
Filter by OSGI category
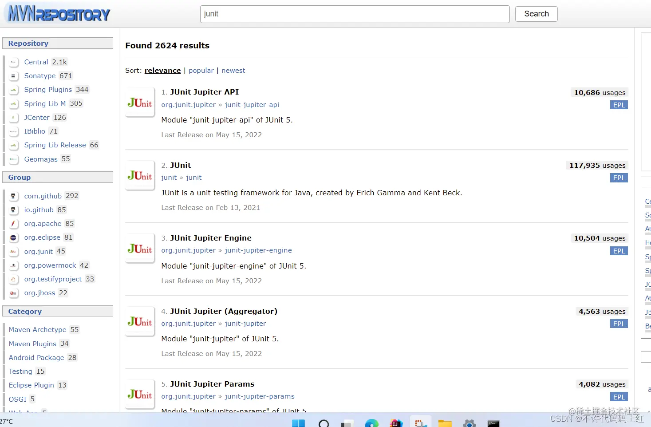pos(17,399)
